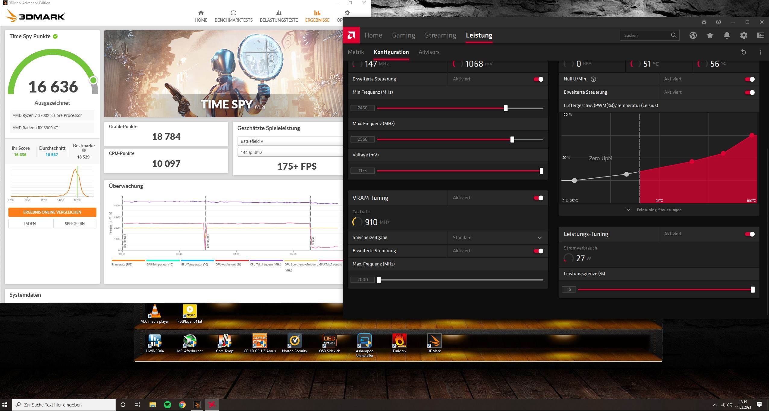Toggle fan Erweiterte Steuerung switch

tap(750, 93)
